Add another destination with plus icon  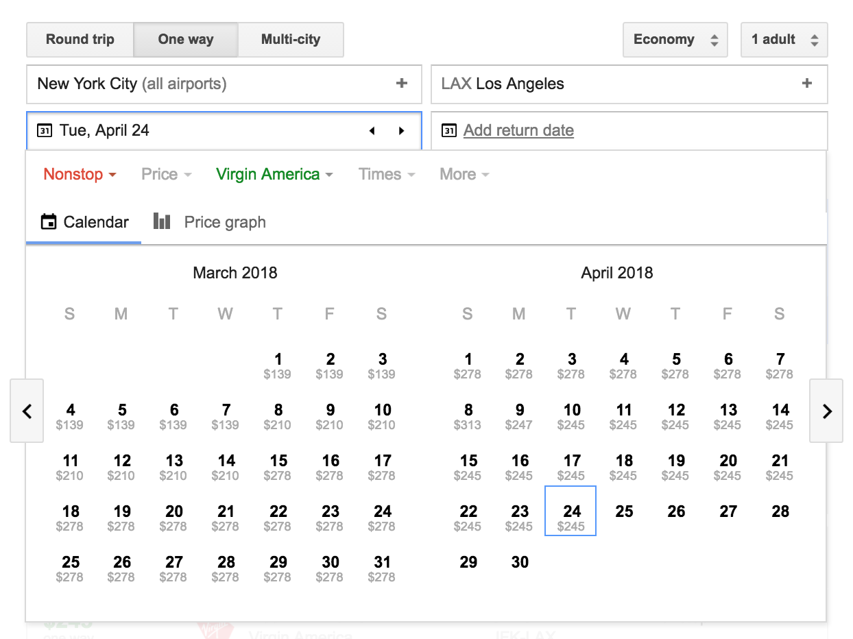click(x=807, y=84)
